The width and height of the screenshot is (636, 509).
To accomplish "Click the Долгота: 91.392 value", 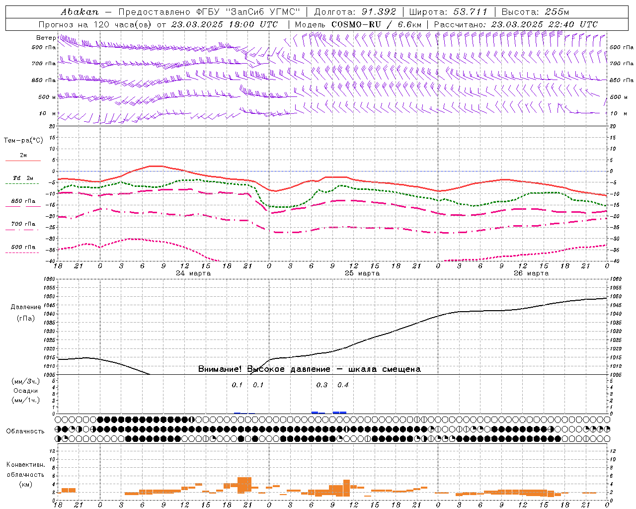I will click(x=355, y=12).
